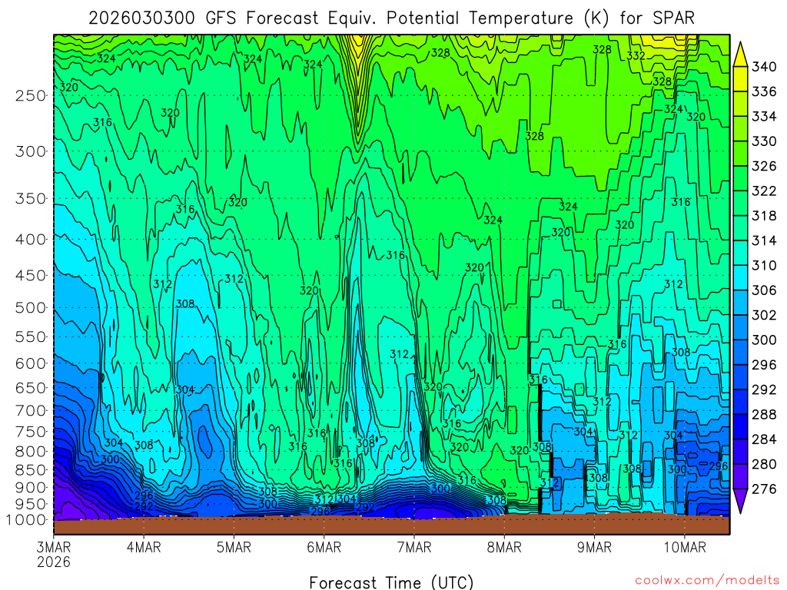Click the 750 pressure level axis label
The image size is (787, 590).
31,432
